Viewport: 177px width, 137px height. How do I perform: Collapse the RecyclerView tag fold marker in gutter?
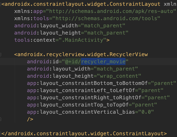tap(0, 55)
